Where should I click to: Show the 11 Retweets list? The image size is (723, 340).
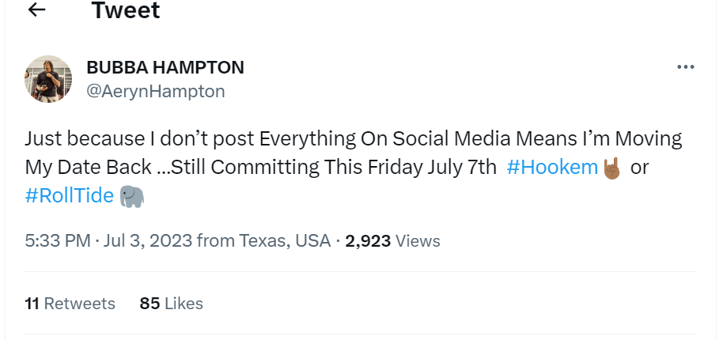(x=70, y=303)
